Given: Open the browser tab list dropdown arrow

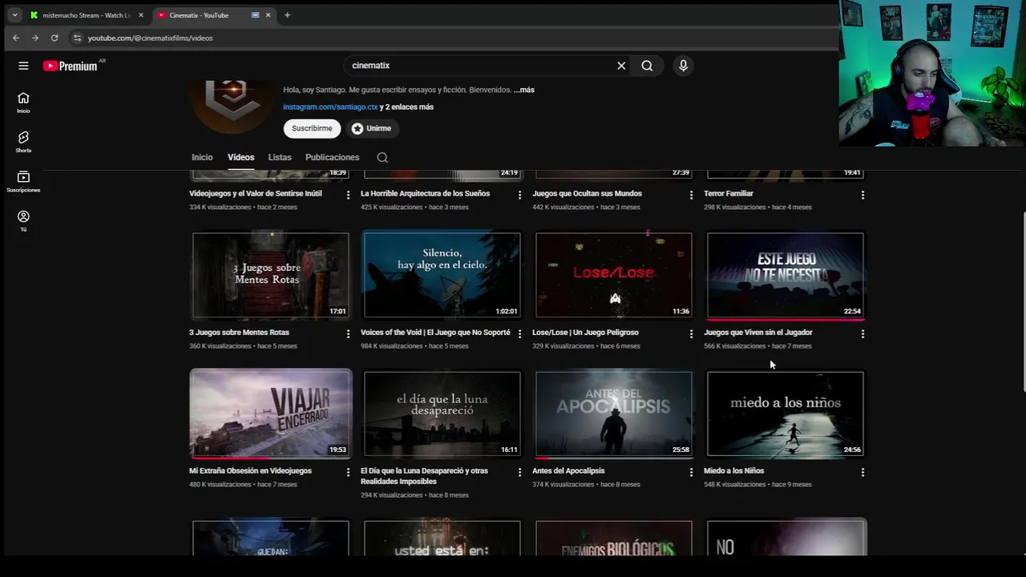Looking at the screenshot, I should tap(14, 15).
